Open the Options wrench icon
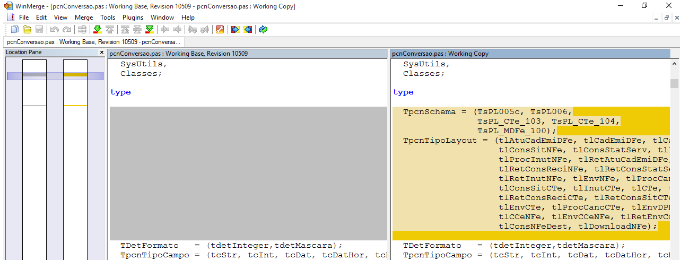The width and height of the screenshot is (680, 260). pyautogui.click(x=220, y=29)
